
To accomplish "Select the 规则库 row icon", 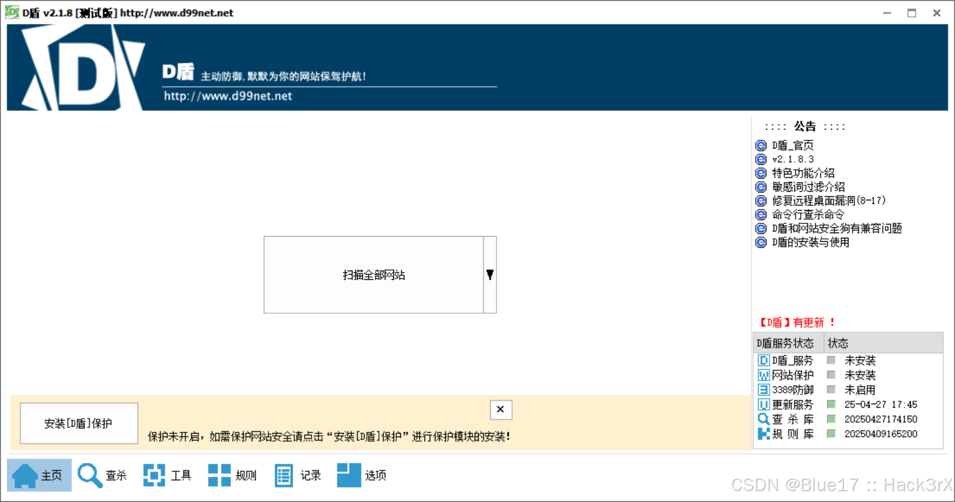I will [763, 434].
